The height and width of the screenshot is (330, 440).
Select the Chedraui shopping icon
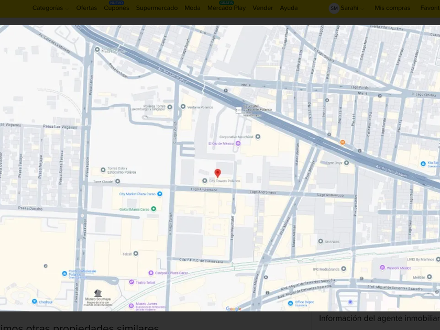(x=34, y=302)
